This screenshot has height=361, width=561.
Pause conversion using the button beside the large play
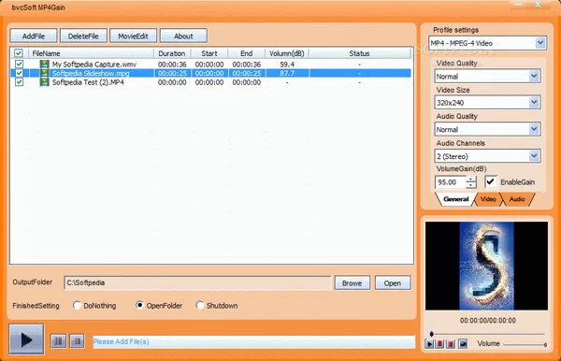[58, 341]
